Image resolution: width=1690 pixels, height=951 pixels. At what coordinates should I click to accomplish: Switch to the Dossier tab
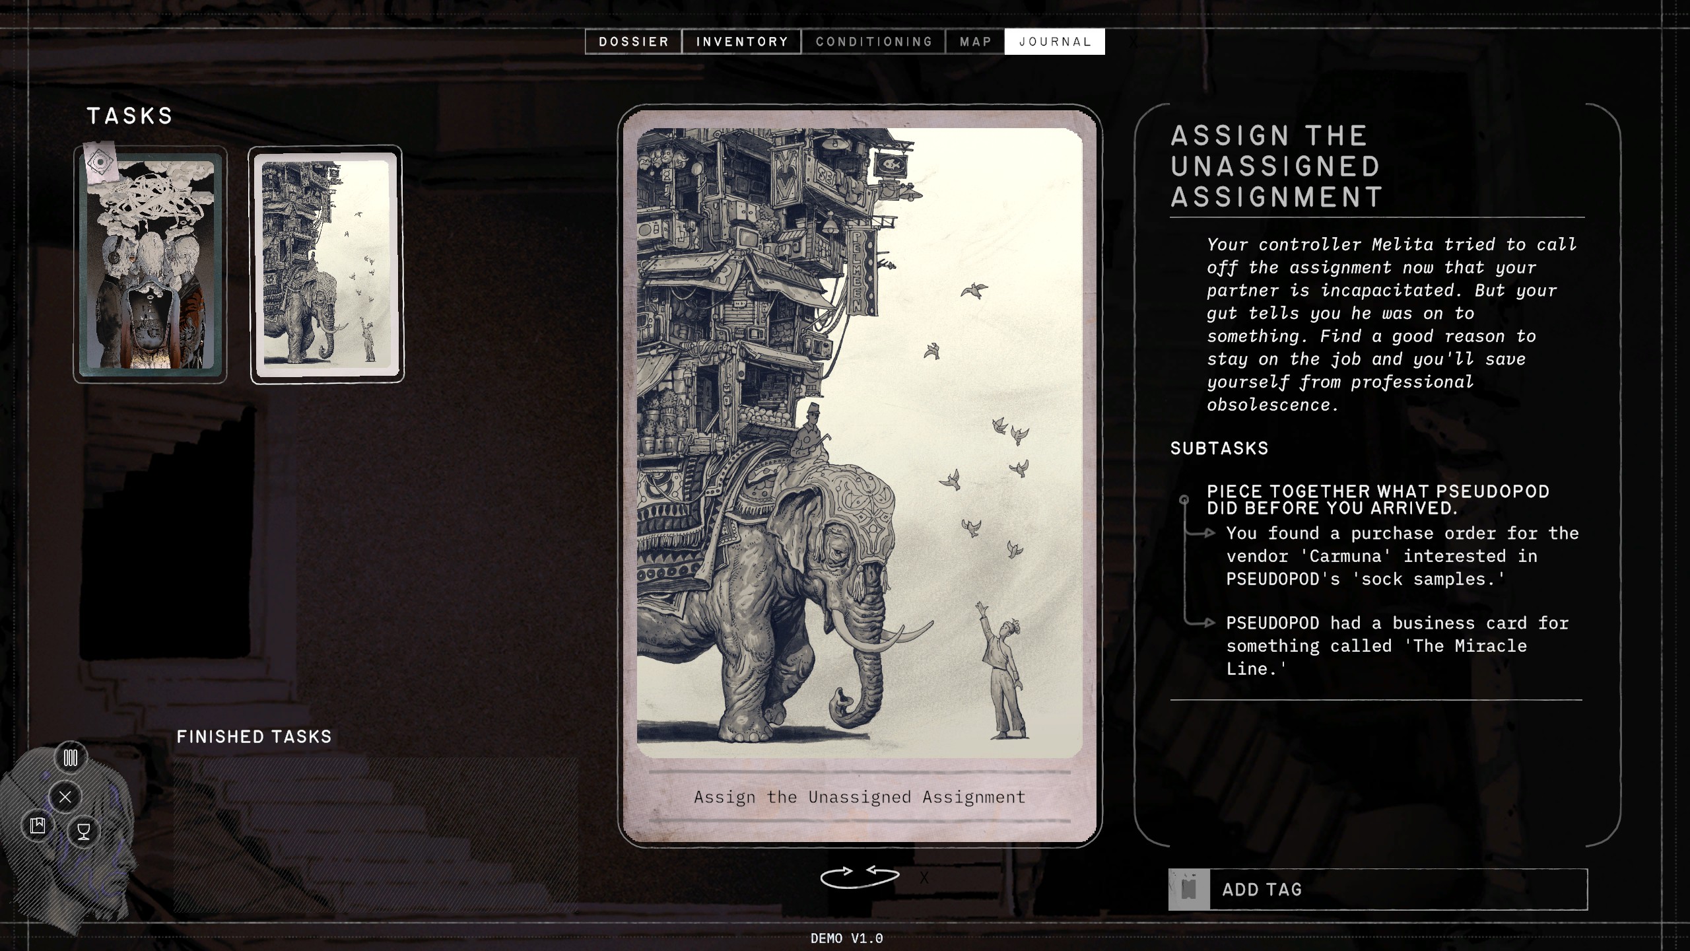pos(633,42)
